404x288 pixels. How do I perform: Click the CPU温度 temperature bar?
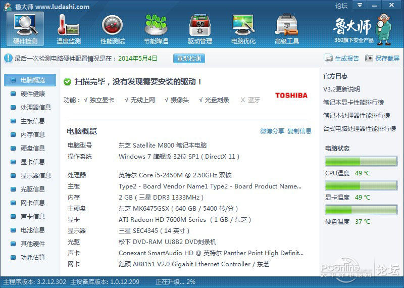(361, 161)
